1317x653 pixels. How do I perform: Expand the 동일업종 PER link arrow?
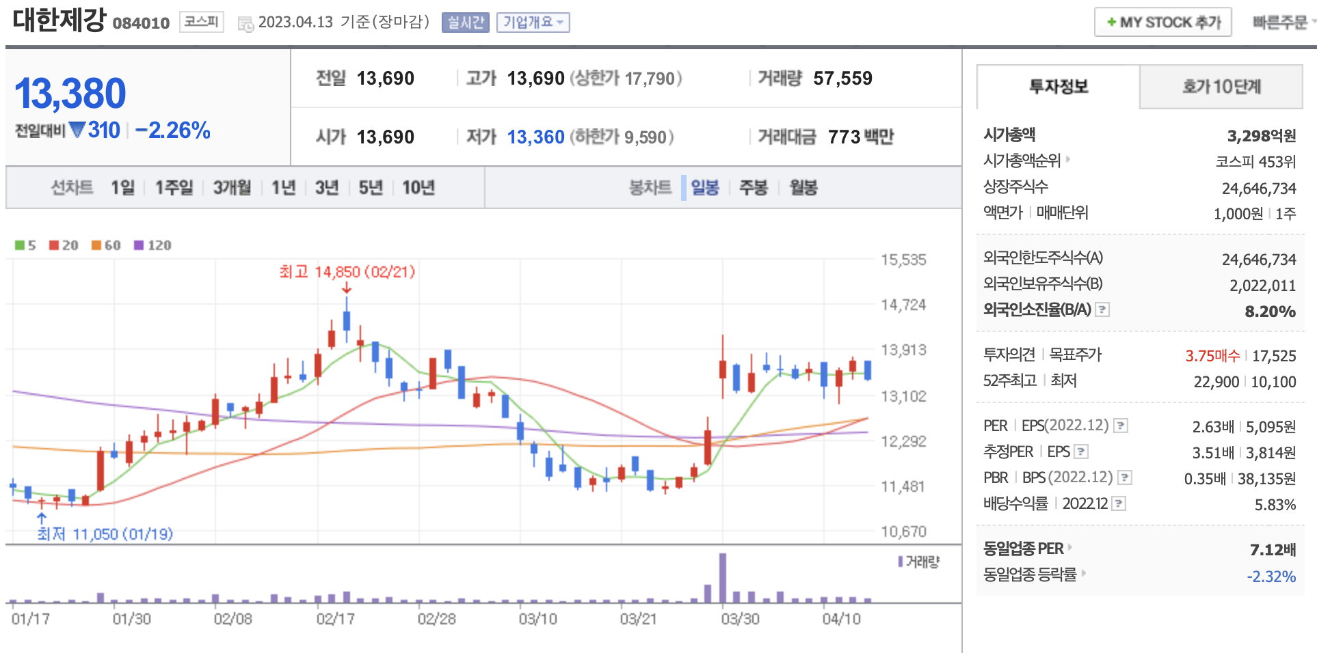[1070, 548]
